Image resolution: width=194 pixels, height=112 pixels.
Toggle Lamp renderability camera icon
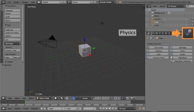(192, 25)
